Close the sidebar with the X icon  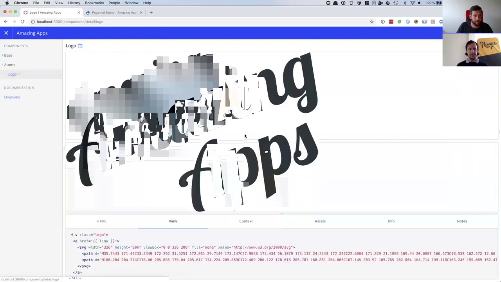click(x=6, y=33)
